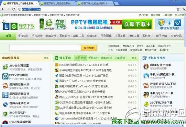Open the 电子书籍 navigation category
This screenshot has height=127, width=186.
[x=162, y=36]
